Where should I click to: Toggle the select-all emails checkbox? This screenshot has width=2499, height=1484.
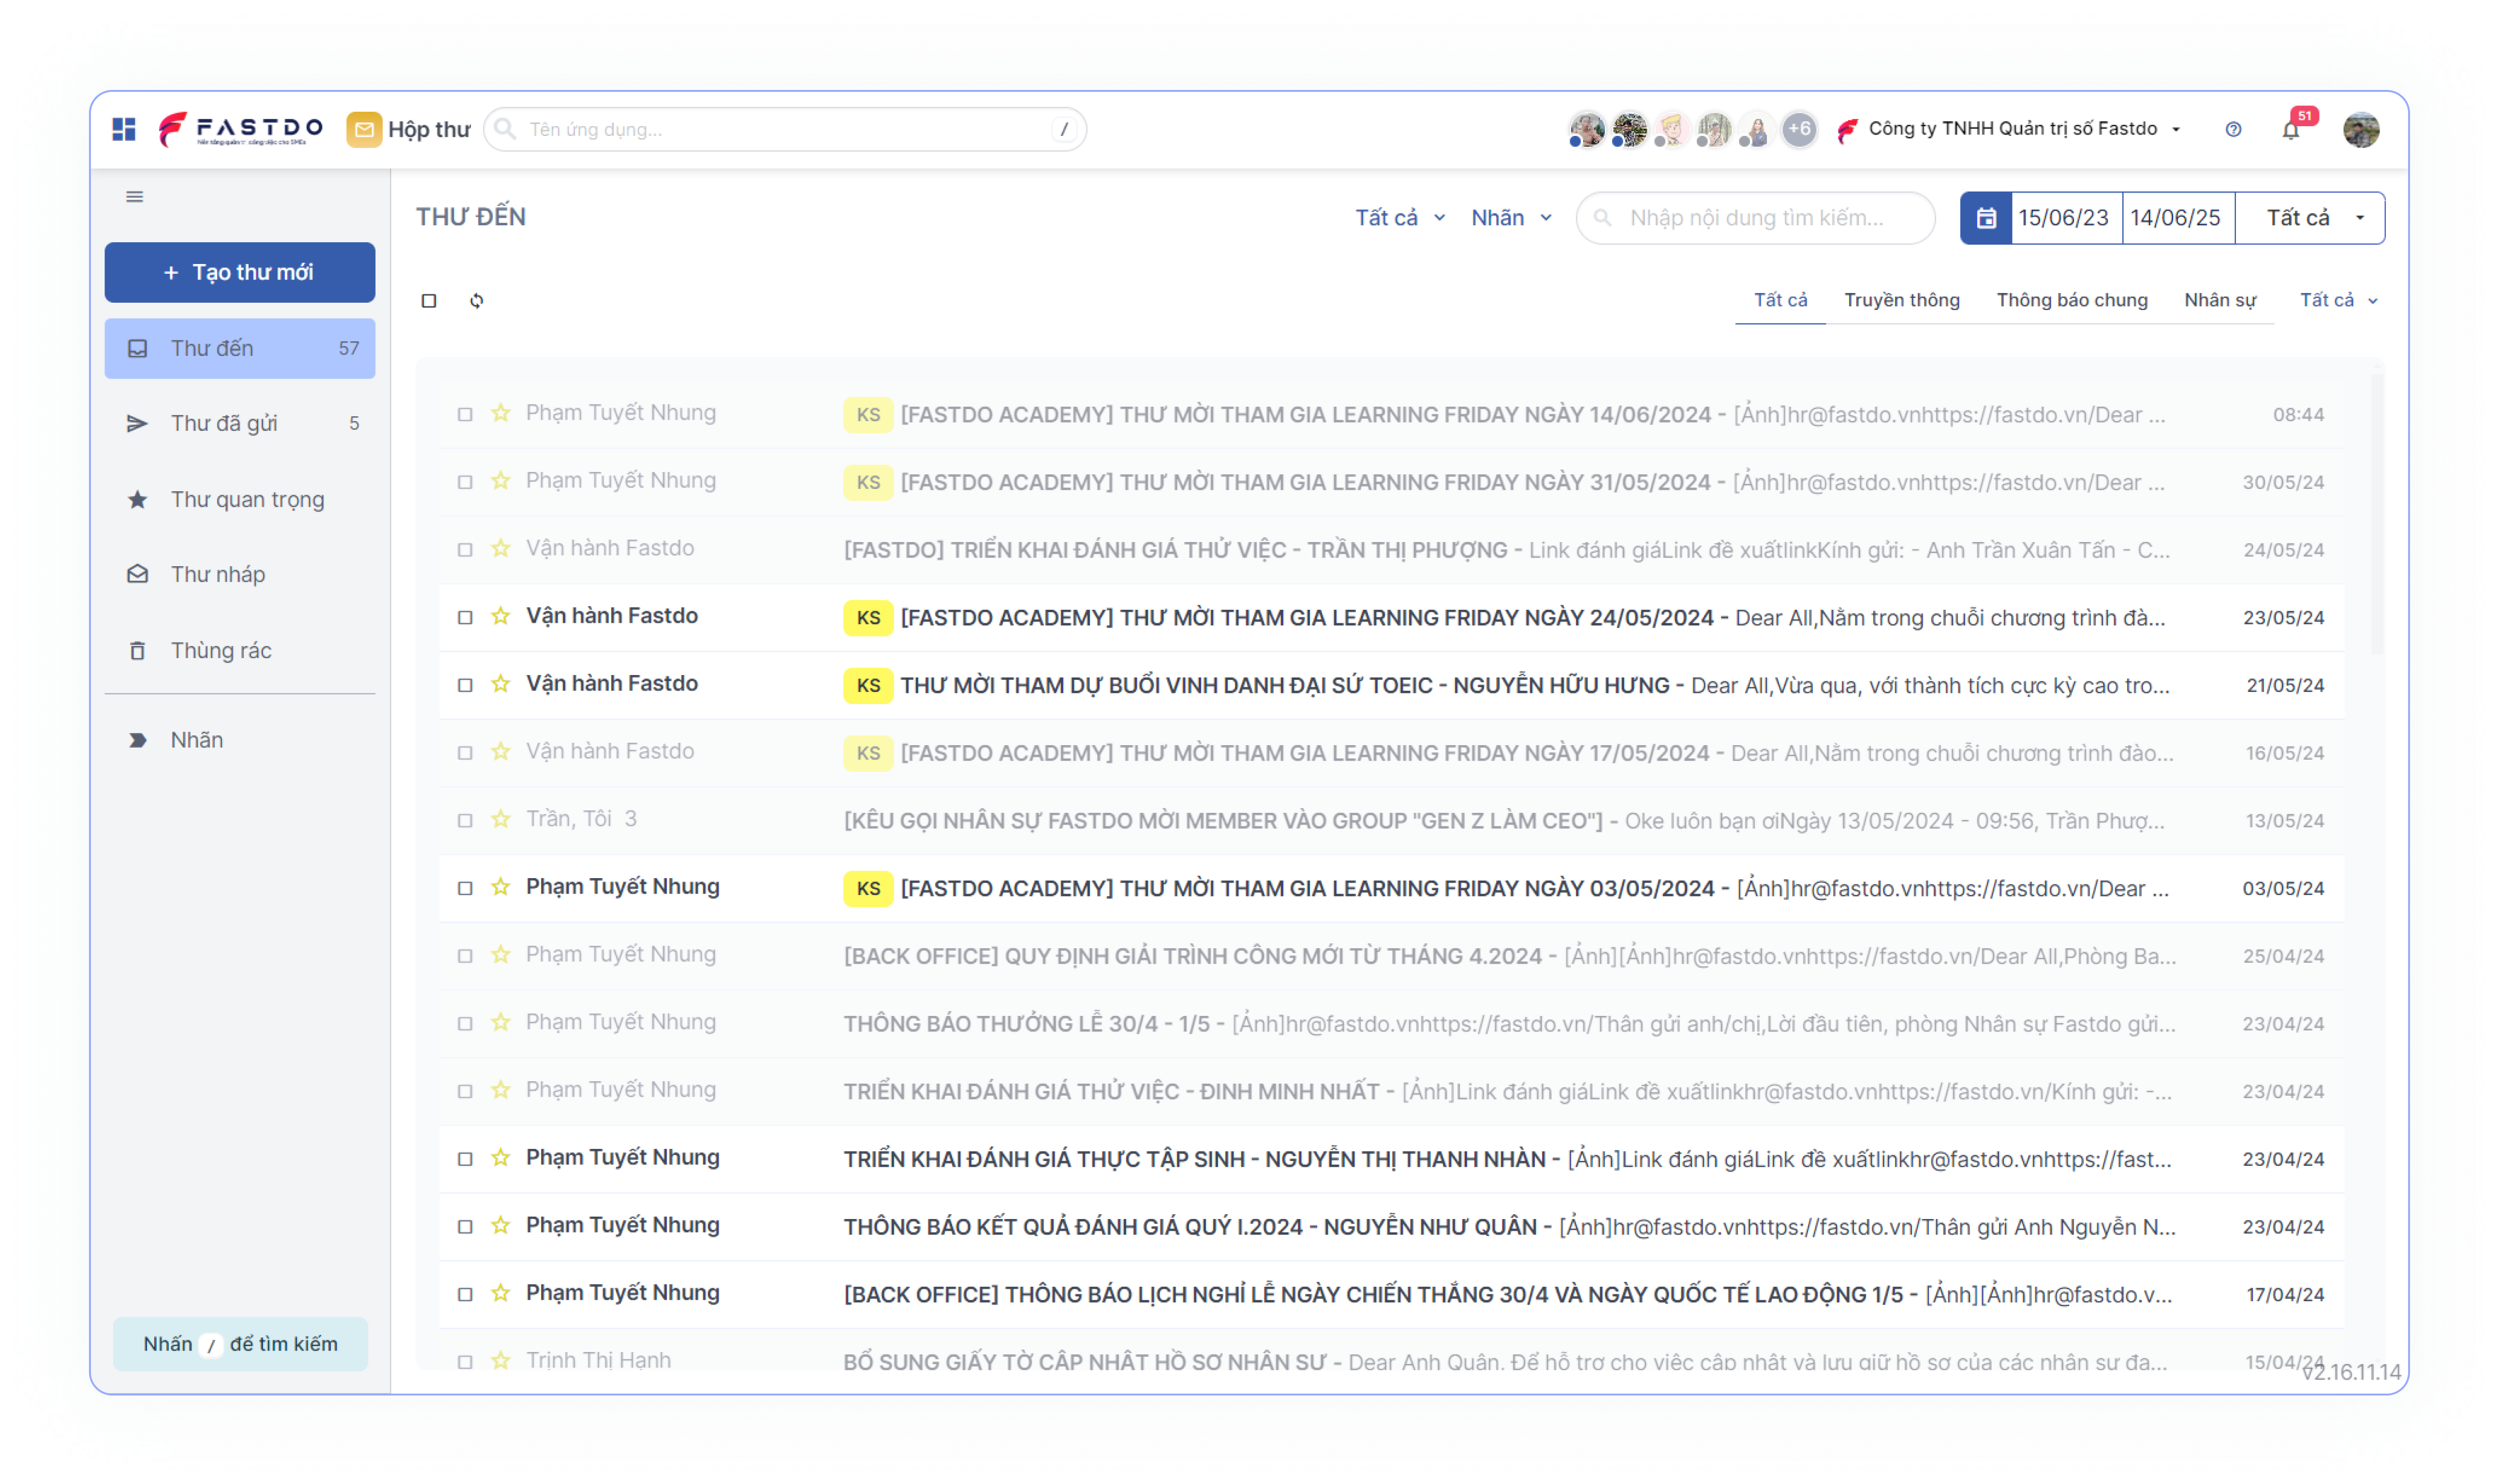point(429,300)
